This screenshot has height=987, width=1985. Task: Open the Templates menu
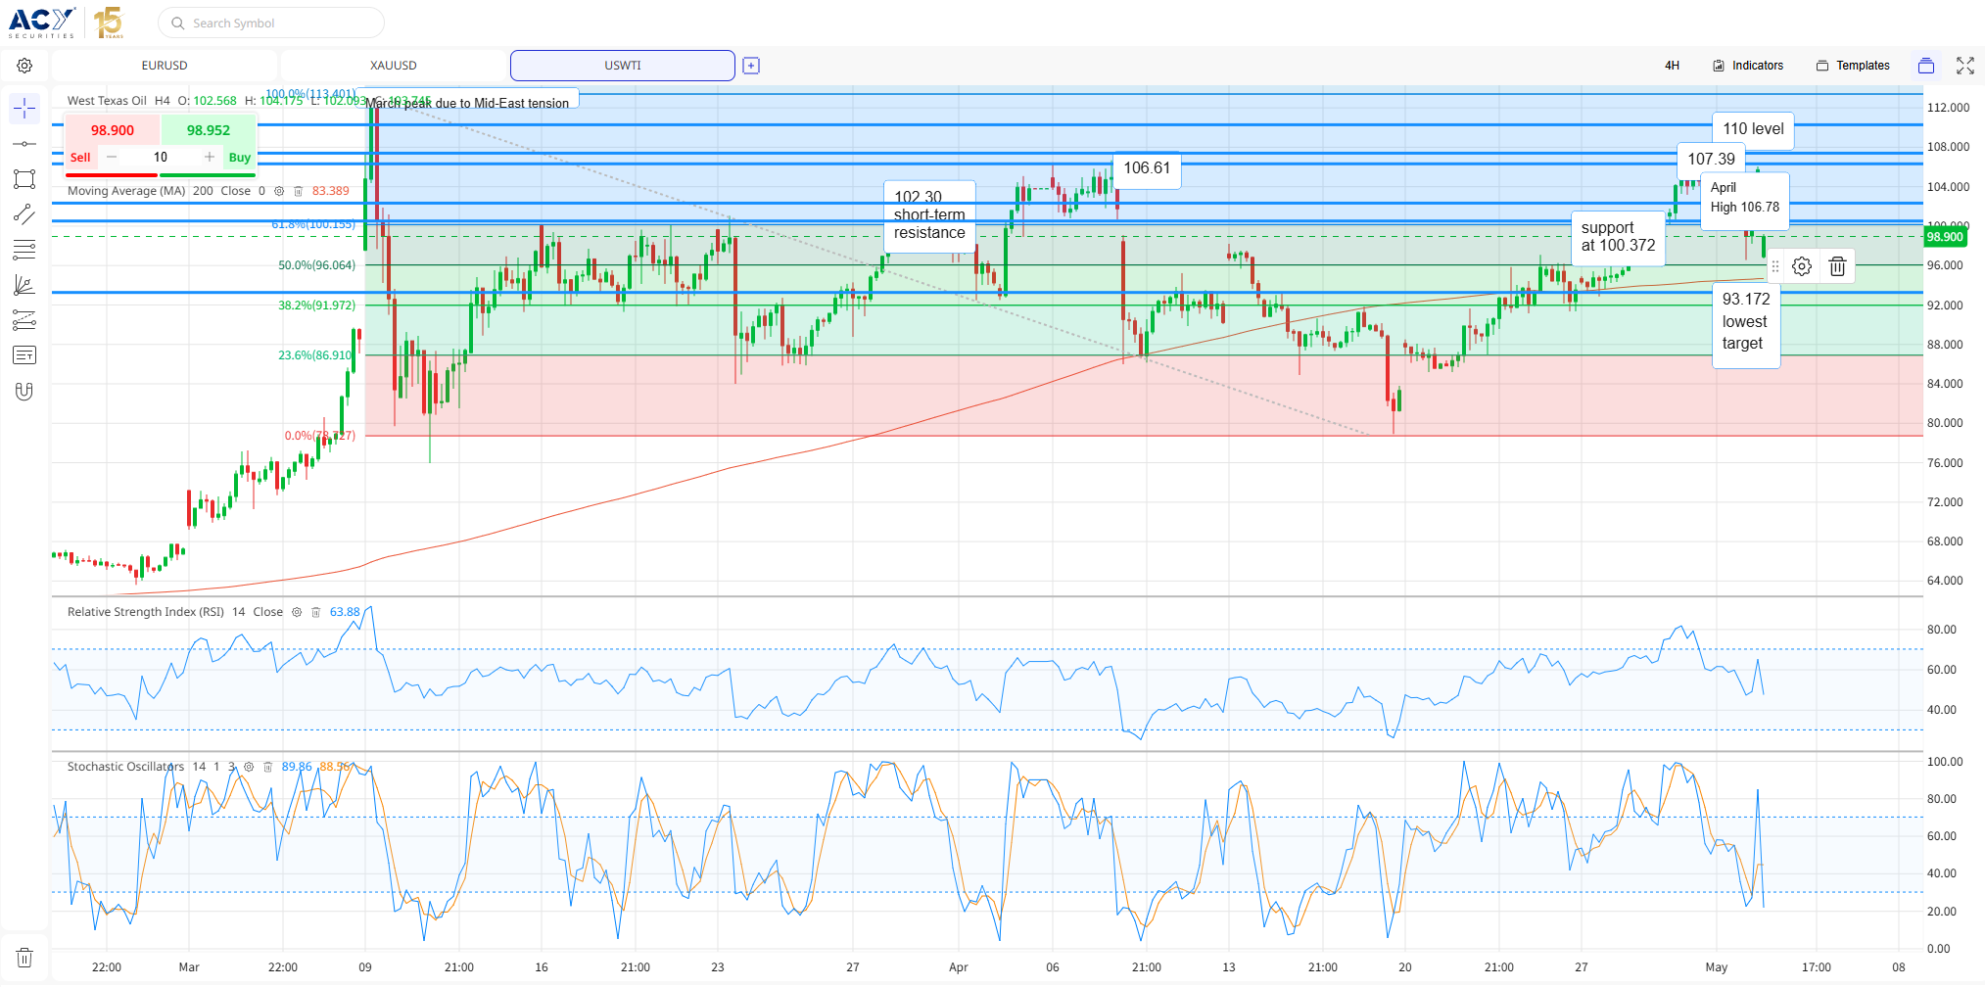tap(1853, 66)
